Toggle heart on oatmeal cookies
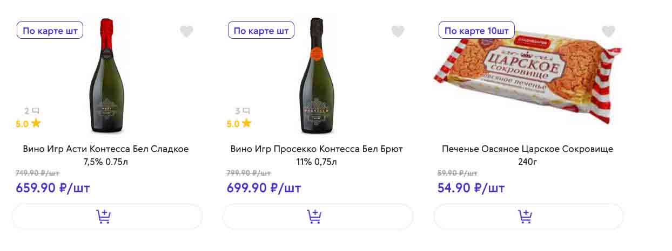 [608, 32]
